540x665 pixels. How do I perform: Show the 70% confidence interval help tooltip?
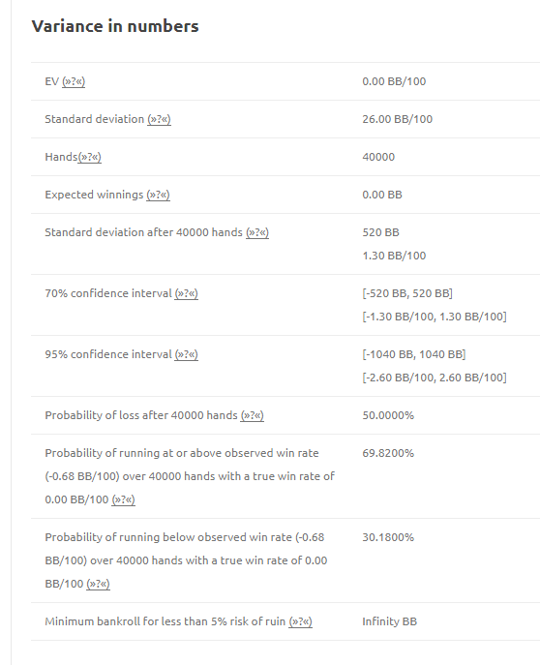click(x=186, y=293)
